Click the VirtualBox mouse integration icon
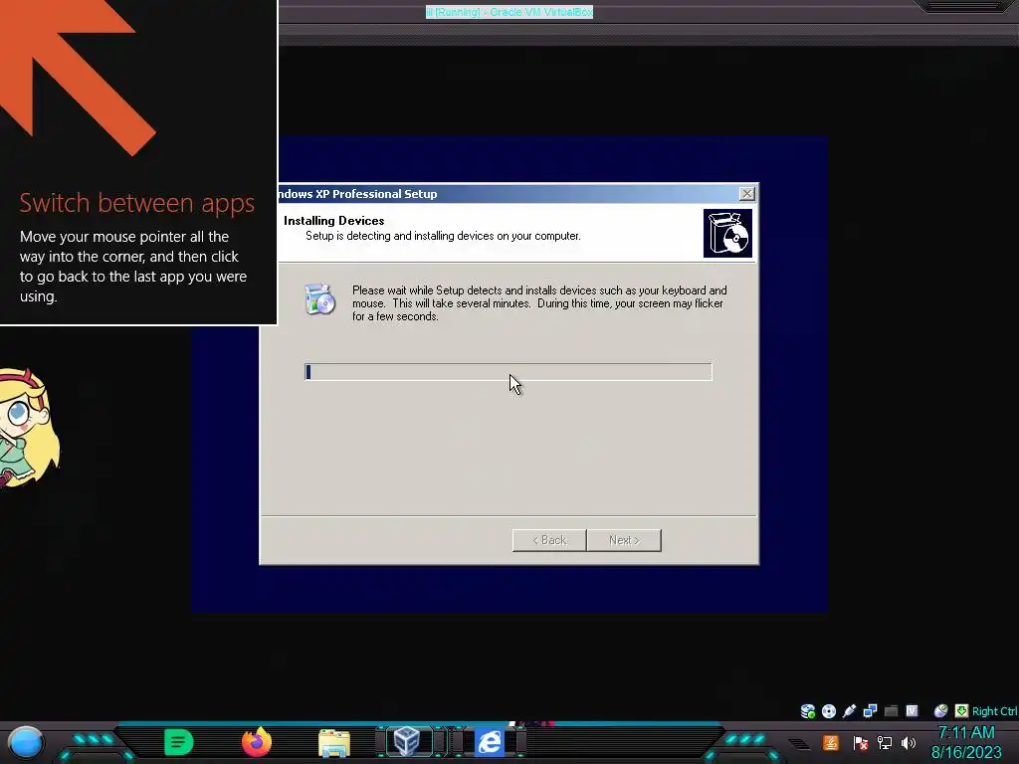 tap(940, 710)
